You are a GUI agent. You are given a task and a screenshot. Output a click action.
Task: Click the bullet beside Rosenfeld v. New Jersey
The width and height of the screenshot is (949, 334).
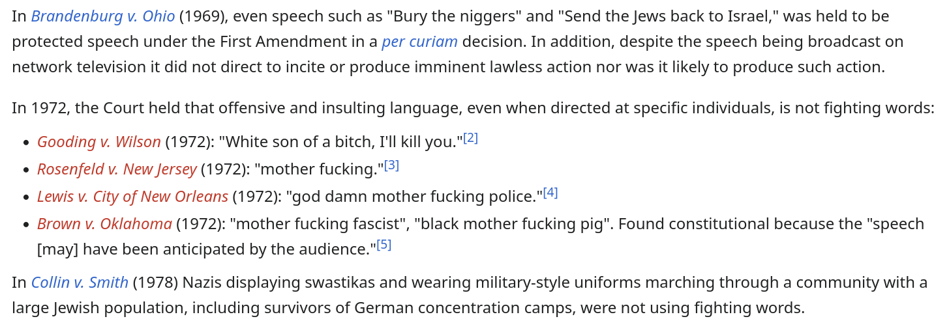(26, 171)
